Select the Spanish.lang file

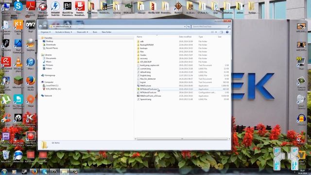click(x=145, y=99)
